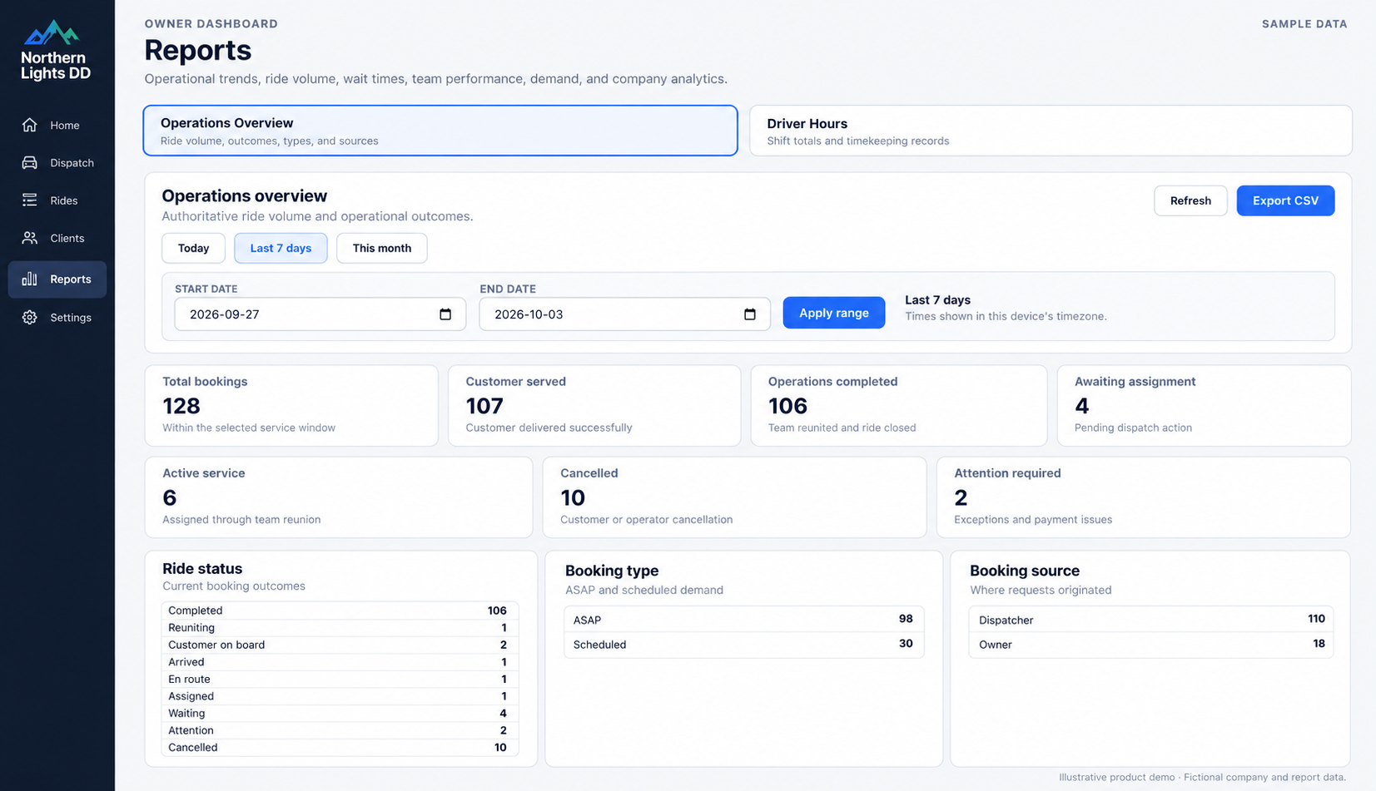
Task: Click the Scheduled row in Booking type
Action: click(743, 645)
